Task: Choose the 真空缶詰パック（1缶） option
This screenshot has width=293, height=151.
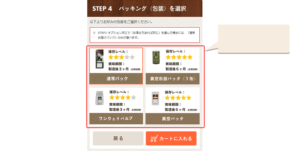Action: point(173,78)
